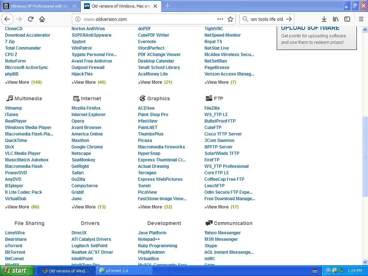This screenshot has width=368, height=276.
Task: Expand View More (17) FTP list
Action: [x=221, y=207]
